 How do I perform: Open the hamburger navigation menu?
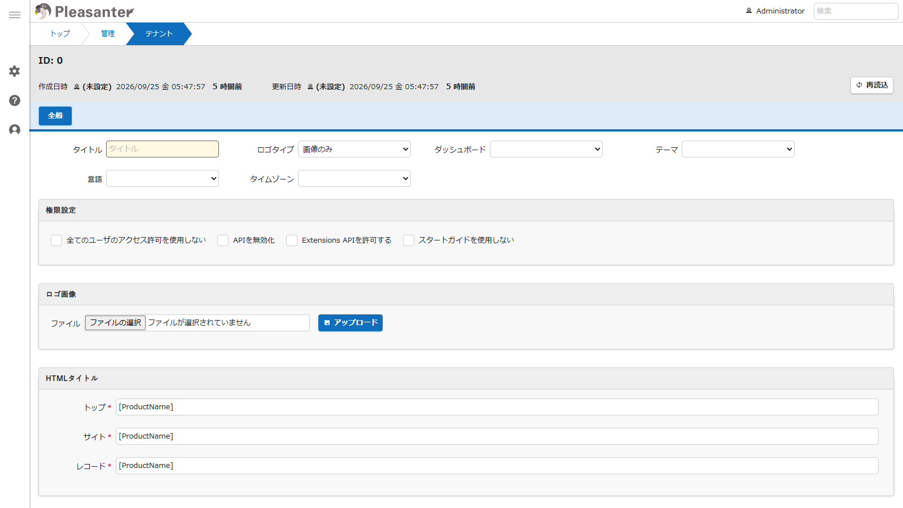(15, 15)
